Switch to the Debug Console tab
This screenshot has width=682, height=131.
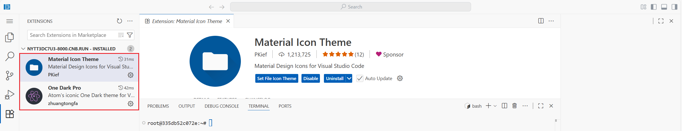tap(222, 106)
